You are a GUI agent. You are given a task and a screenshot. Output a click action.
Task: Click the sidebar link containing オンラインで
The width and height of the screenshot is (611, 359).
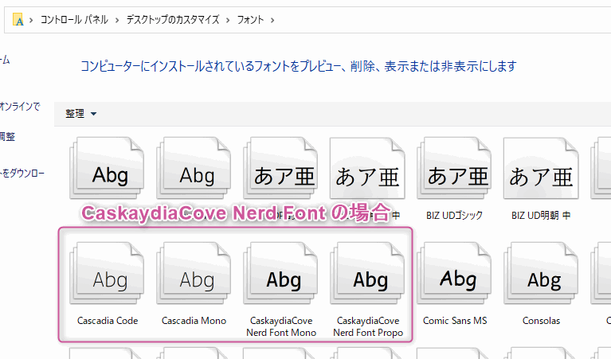[20, 106]
